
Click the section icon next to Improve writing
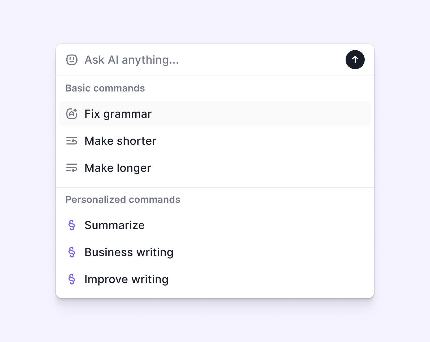click(71, 279)
